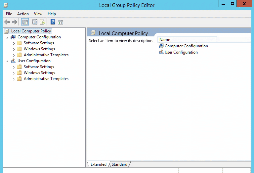Click User Configuration icon in the right pane list
The height and width of the screenshot is (173, 254).
(x=161, y=52)
